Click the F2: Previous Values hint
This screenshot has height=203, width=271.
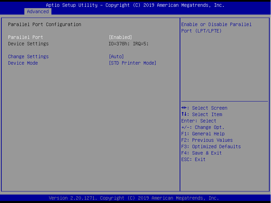[207, 140]
